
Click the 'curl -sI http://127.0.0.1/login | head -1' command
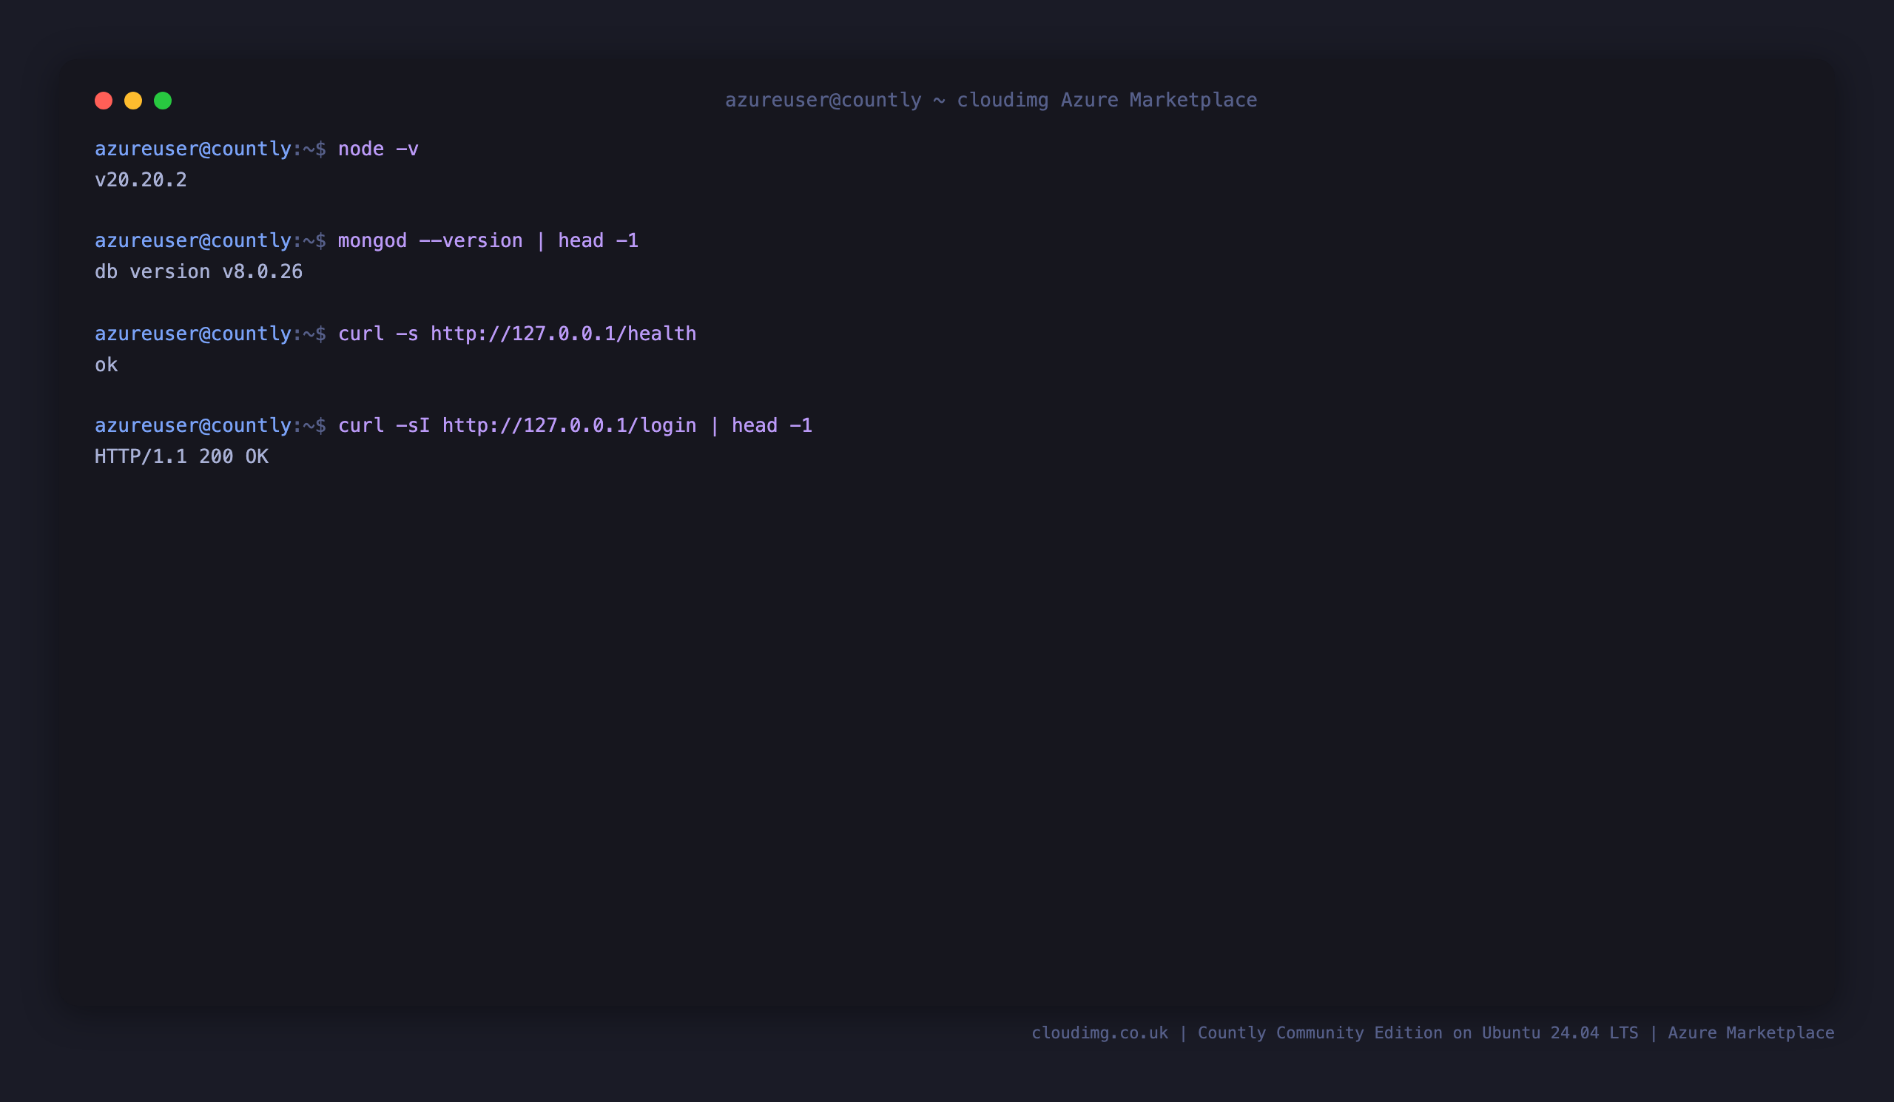click(x=575, y=425)
